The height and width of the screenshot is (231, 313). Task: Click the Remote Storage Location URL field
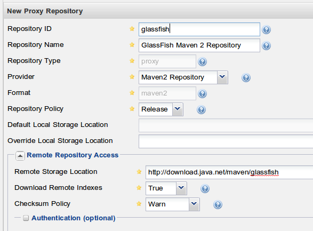tap(229, 172)
